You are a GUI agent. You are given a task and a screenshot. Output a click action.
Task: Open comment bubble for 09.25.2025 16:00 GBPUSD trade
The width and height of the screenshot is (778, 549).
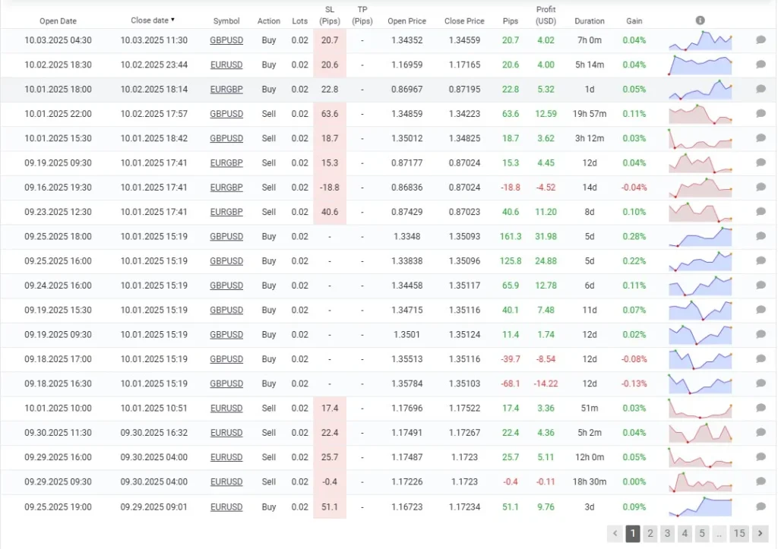(x=761, y=261)
